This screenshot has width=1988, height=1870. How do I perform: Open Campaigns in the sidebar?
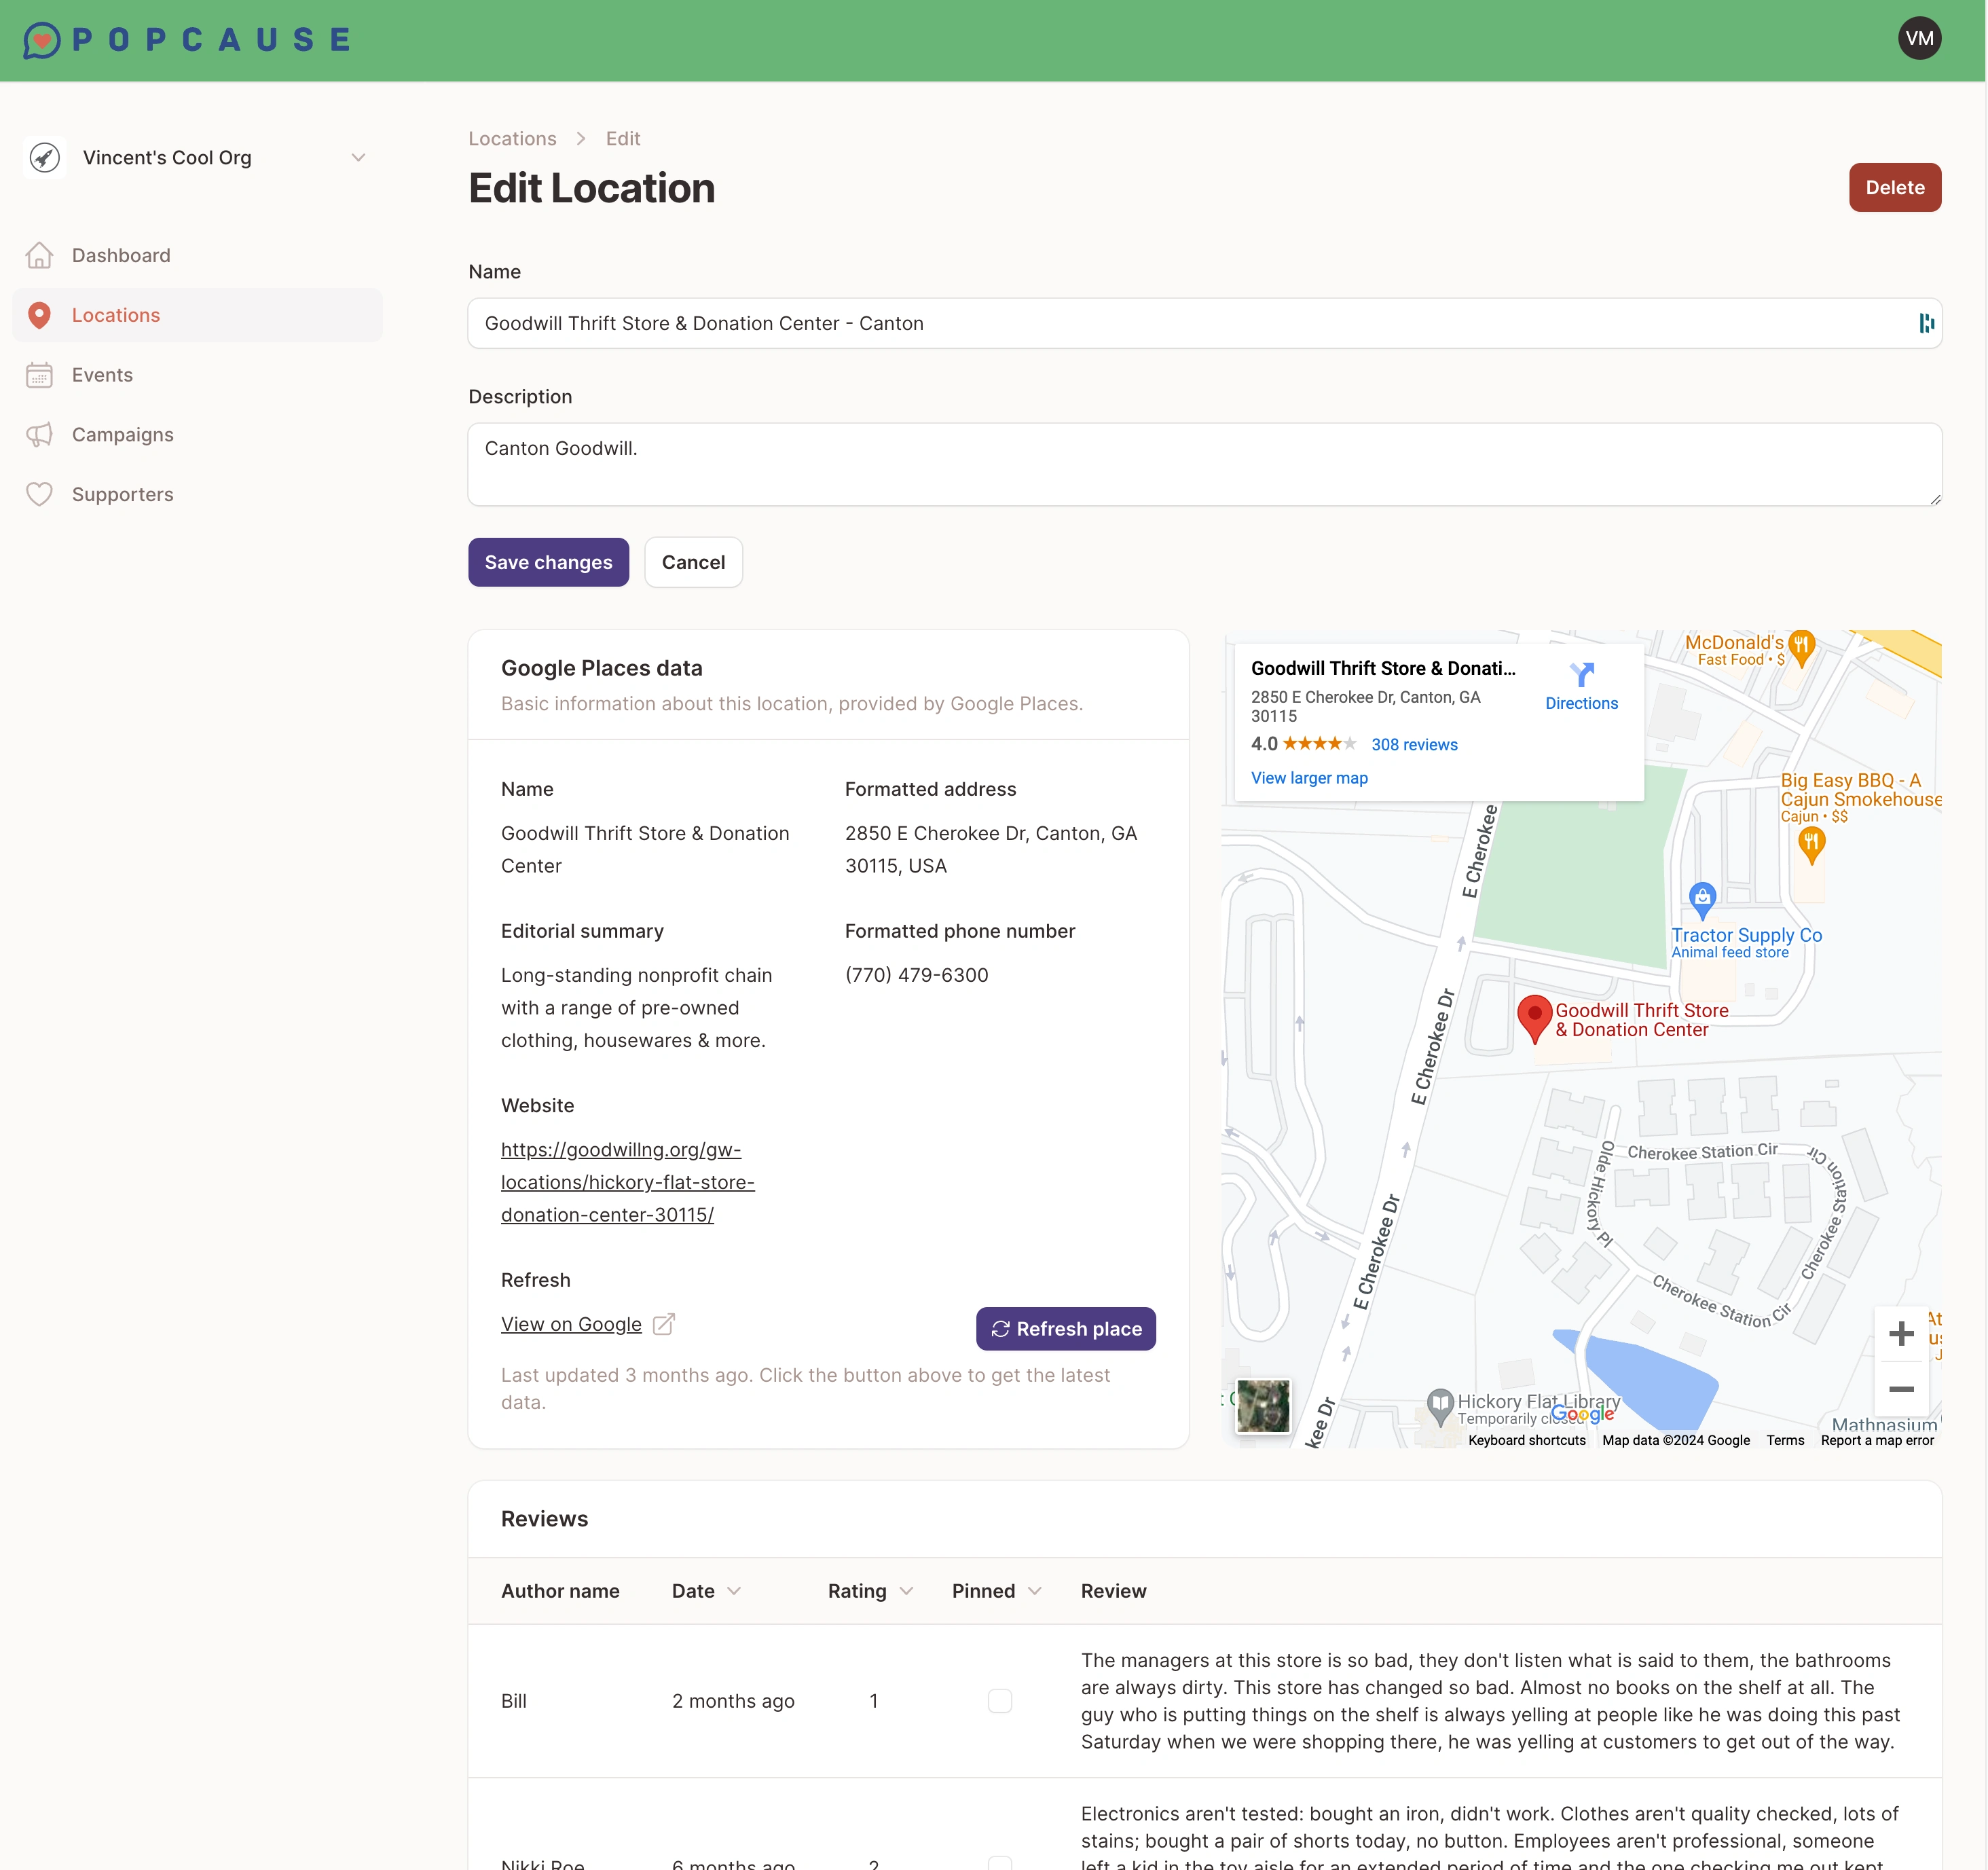pyautogui.click(x=198, y=435)
